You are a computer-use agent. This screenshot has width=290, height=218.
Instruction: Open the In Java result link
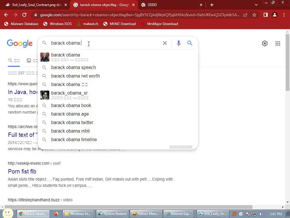coord(23,92)
